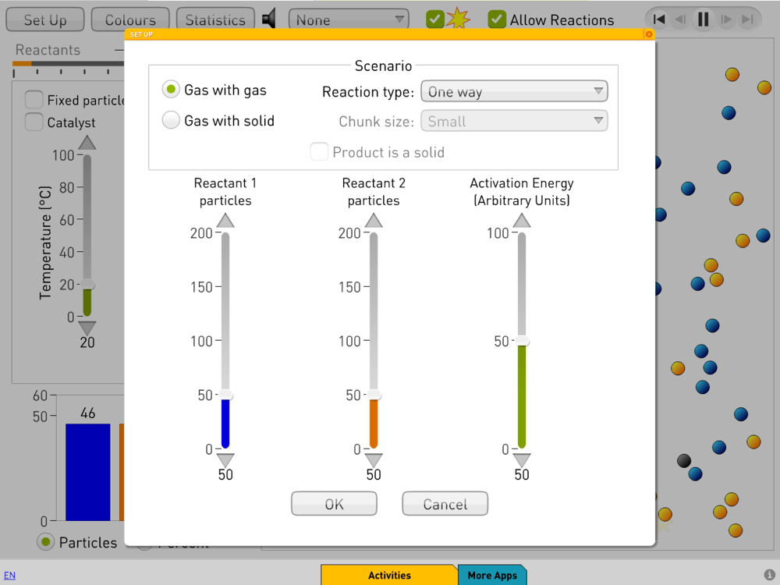The width and height of the screenshot is (780, 585).
Task: Click the blue reactant bar labeled 46
Action: pyautogui.click(x=88, y=472)
